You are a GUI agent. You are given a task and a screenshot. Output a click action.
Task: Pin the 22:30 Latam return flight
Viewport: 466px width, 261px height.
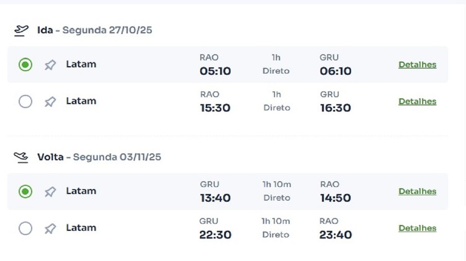[50, 228]
